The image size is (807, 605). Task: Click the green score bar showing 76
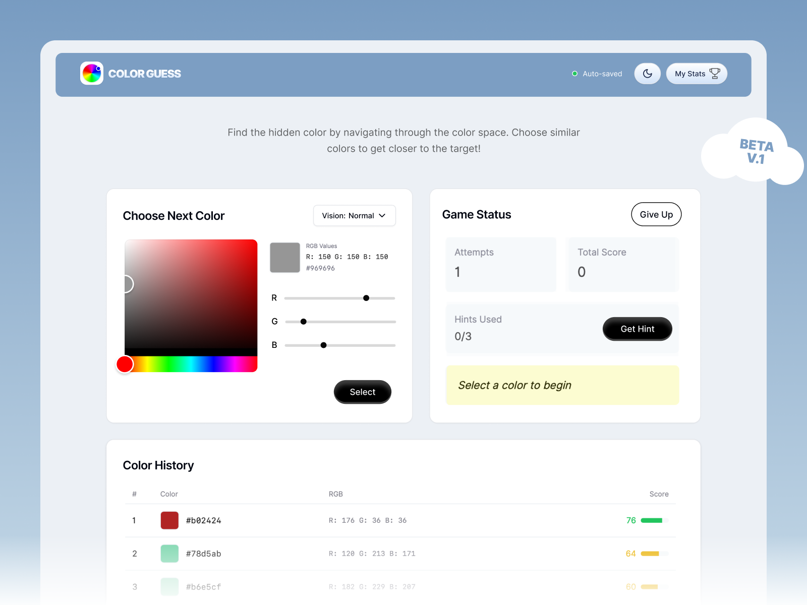pos(654,520)
